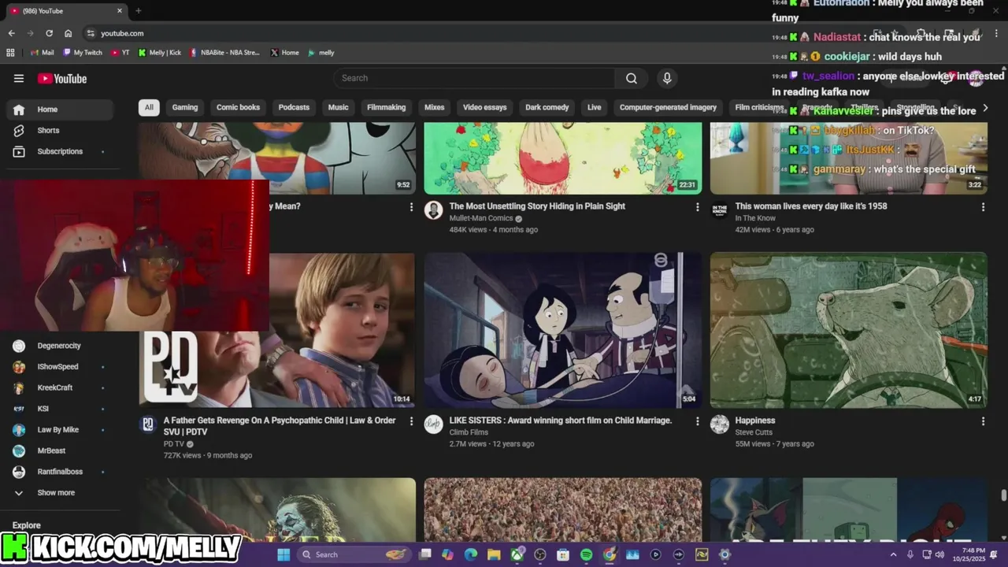The height and width of the screenshot is (567, 1008).
Task: Open Microsoft Edge from the taskbar
Action: (471, 554)
